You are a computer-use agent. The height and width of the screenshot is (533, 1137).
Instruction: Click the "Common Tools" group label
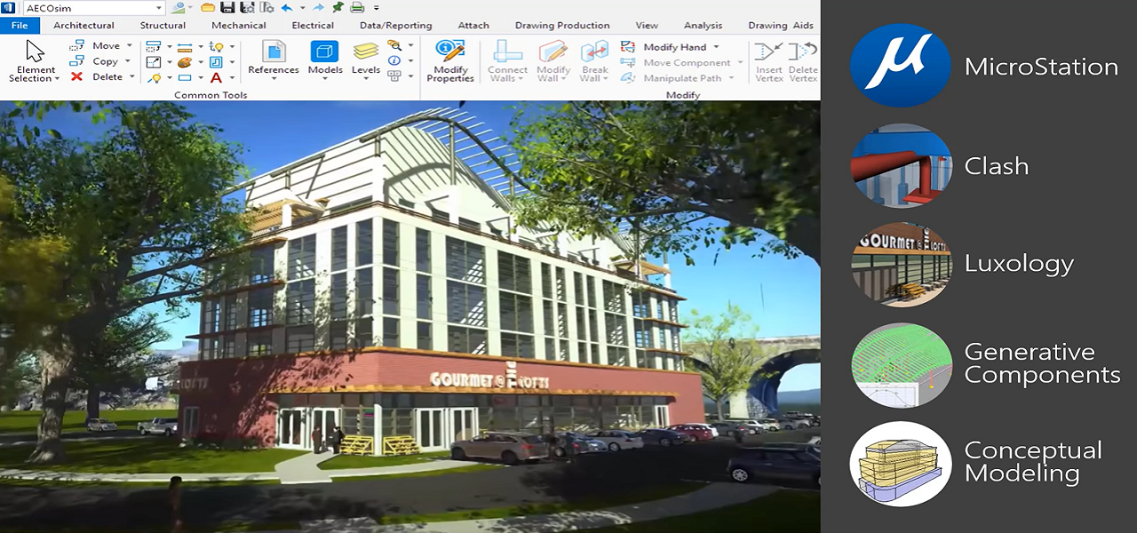[x=211, y=94]
